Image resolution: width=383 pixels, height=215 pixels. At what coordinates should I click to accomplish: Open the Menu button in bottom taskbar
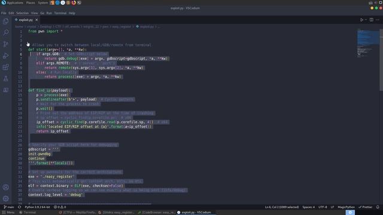pyautogui.click(x=8, y=213)
